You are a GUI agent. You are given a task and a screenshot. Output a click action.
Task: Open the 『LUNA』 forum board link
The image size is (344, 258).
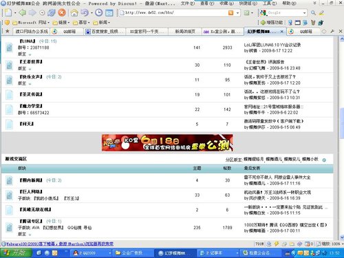pyautogui.click(x=28, y=41)
